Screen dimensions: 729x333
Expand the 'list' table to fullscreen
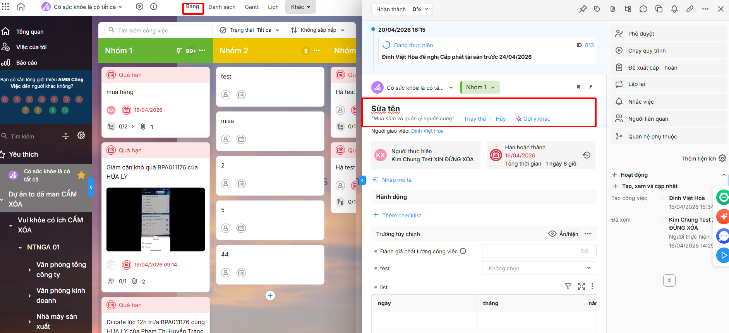[x=581, y=286]
